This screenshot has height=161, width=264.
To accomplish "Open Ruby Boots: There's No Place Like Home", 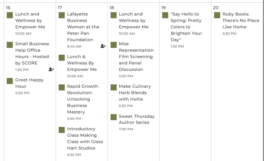I will point(241,21).
